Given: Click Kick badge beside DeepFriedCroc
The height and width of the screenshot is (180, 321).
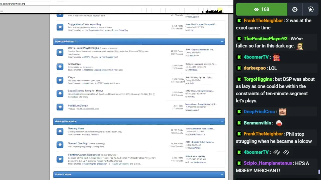Looking at the screenshot, I should (239, 112).
